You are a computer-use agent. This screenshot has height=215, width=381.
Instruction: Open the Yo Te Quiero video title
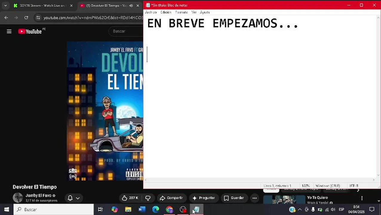pos(317,198)
